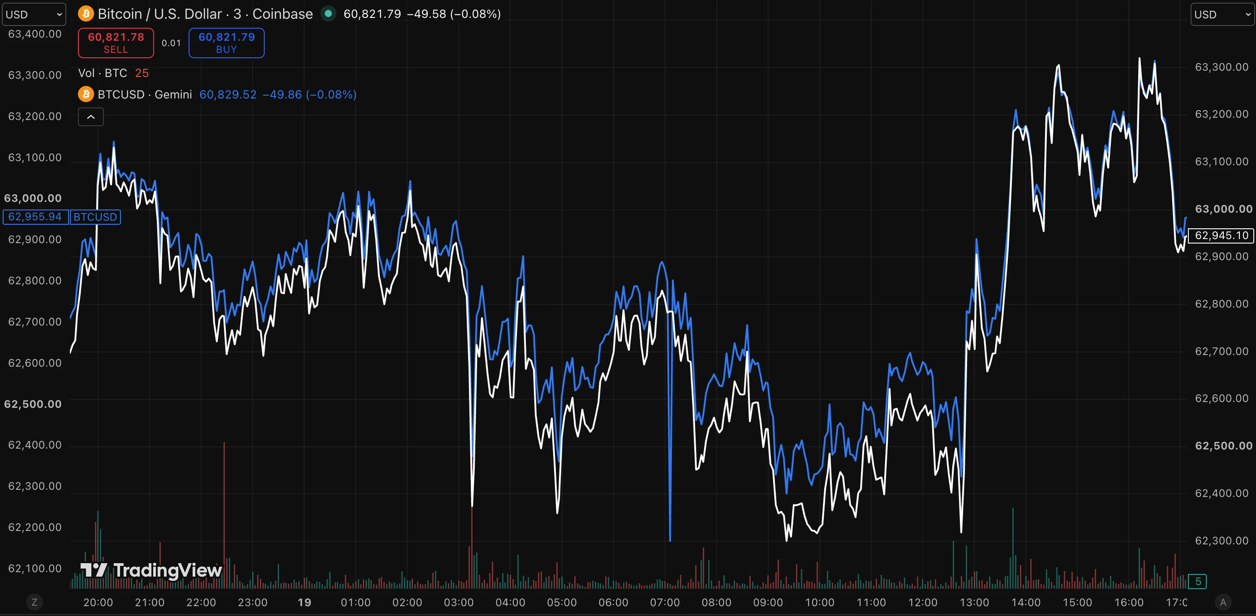Image resolution: width=1256 pixels, height=616 pixels.
Task: Click the TradingView logo
Action: tap(151, 570)
